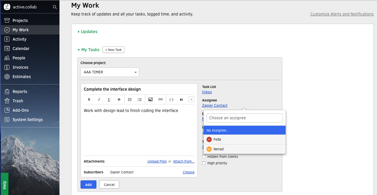The height and width of the screenshot is (195, 377).
Task: Click the Choose an assignee input field
Action: pyautogui.click(x=244, y=118)
